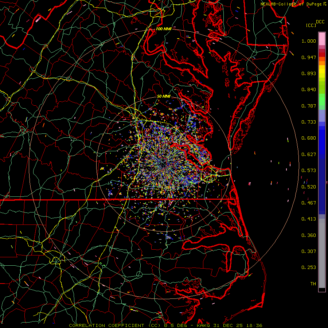Pick the pink swatch at top of color bar
Image resolution: width=328 pixels, height=328 pixels.
[322, 39]
